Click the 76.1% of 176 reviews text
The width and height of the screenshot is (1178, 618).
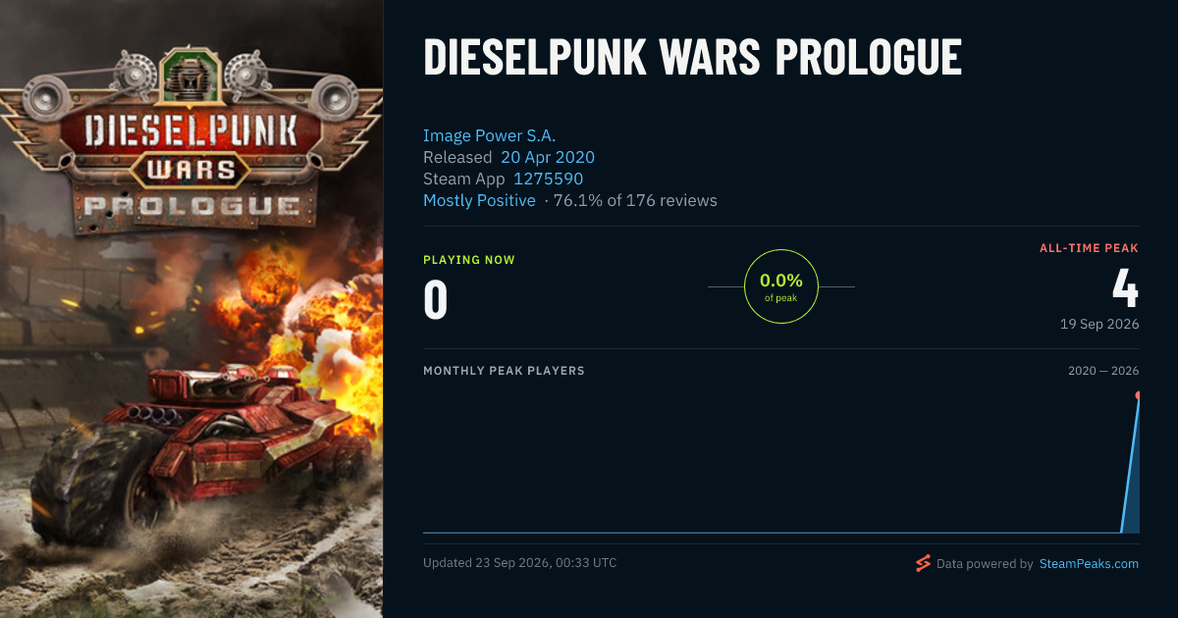[x=635, y=200]
